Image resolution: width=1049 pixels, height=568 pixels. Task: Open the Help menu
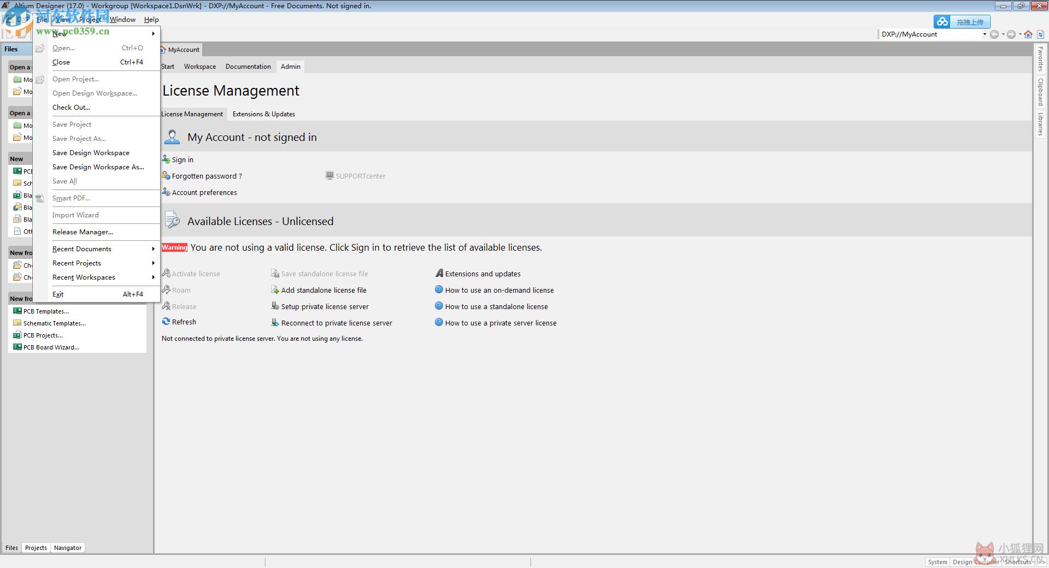151,20
